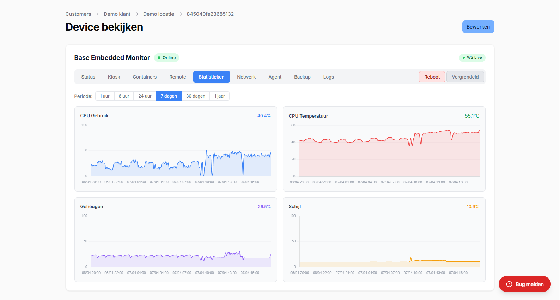Click the blue Bewerken button
Screen dimensions: 560x300
coord(478,27)
